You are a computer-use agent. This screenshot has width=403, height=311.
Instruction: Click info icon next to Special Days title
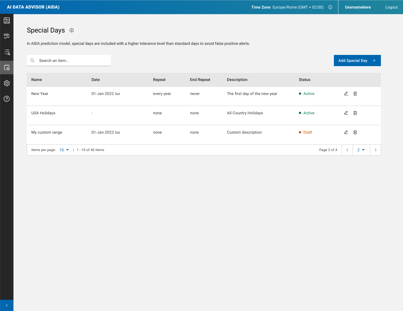[x=72, y=30]
